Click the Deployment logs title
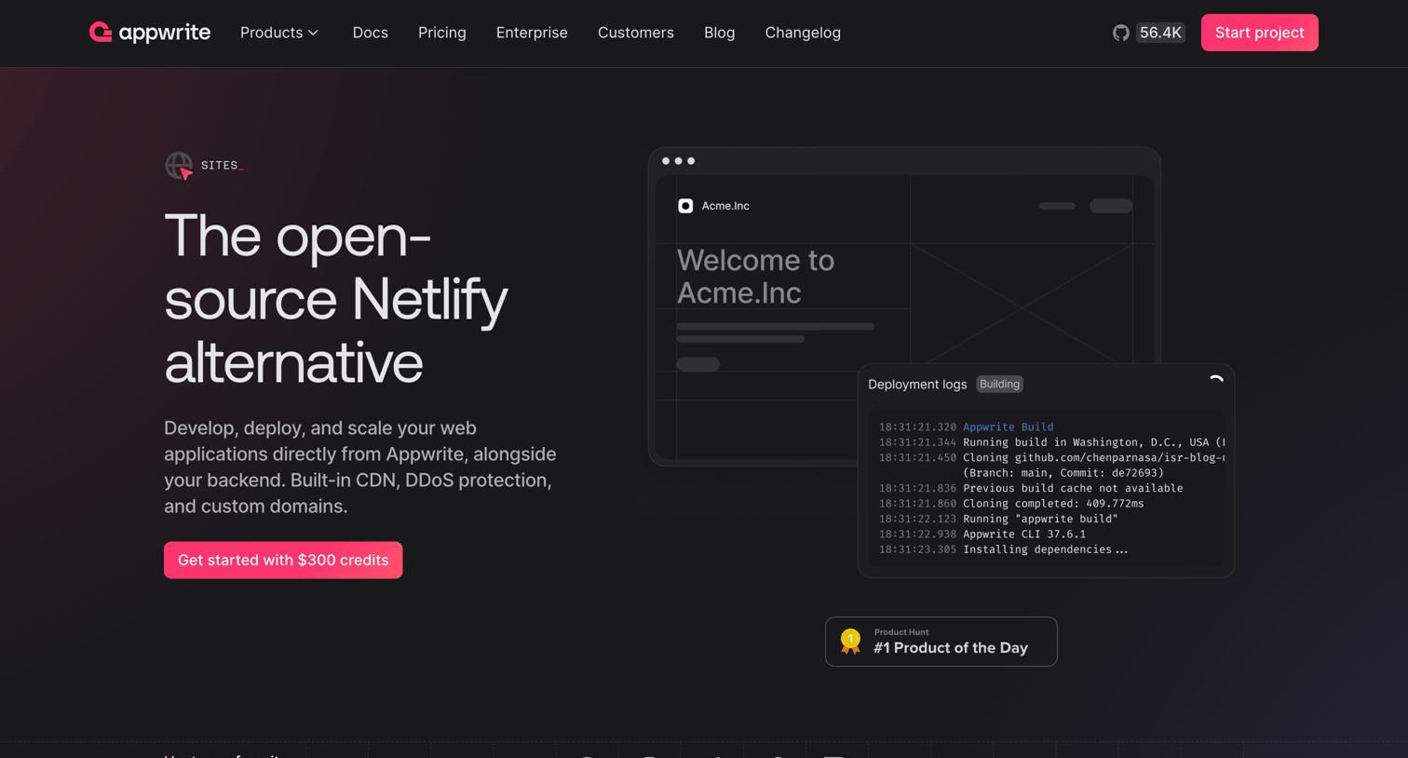 (x=917, y=384)
